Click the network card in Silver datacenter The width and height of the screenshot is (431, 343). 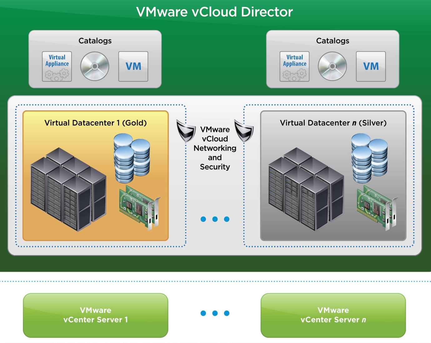[x=378, y=208]
